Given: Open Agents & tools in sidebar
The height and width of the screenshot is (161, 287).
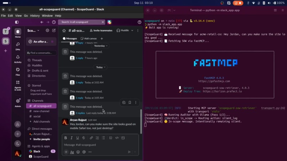Looking at the screenshot, I should 18,85.
